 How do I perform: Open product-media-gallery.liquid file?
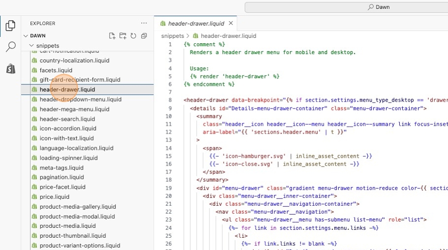[78, 206]
